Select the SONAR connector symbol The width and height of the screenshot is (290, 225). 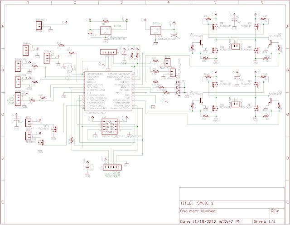18,99
